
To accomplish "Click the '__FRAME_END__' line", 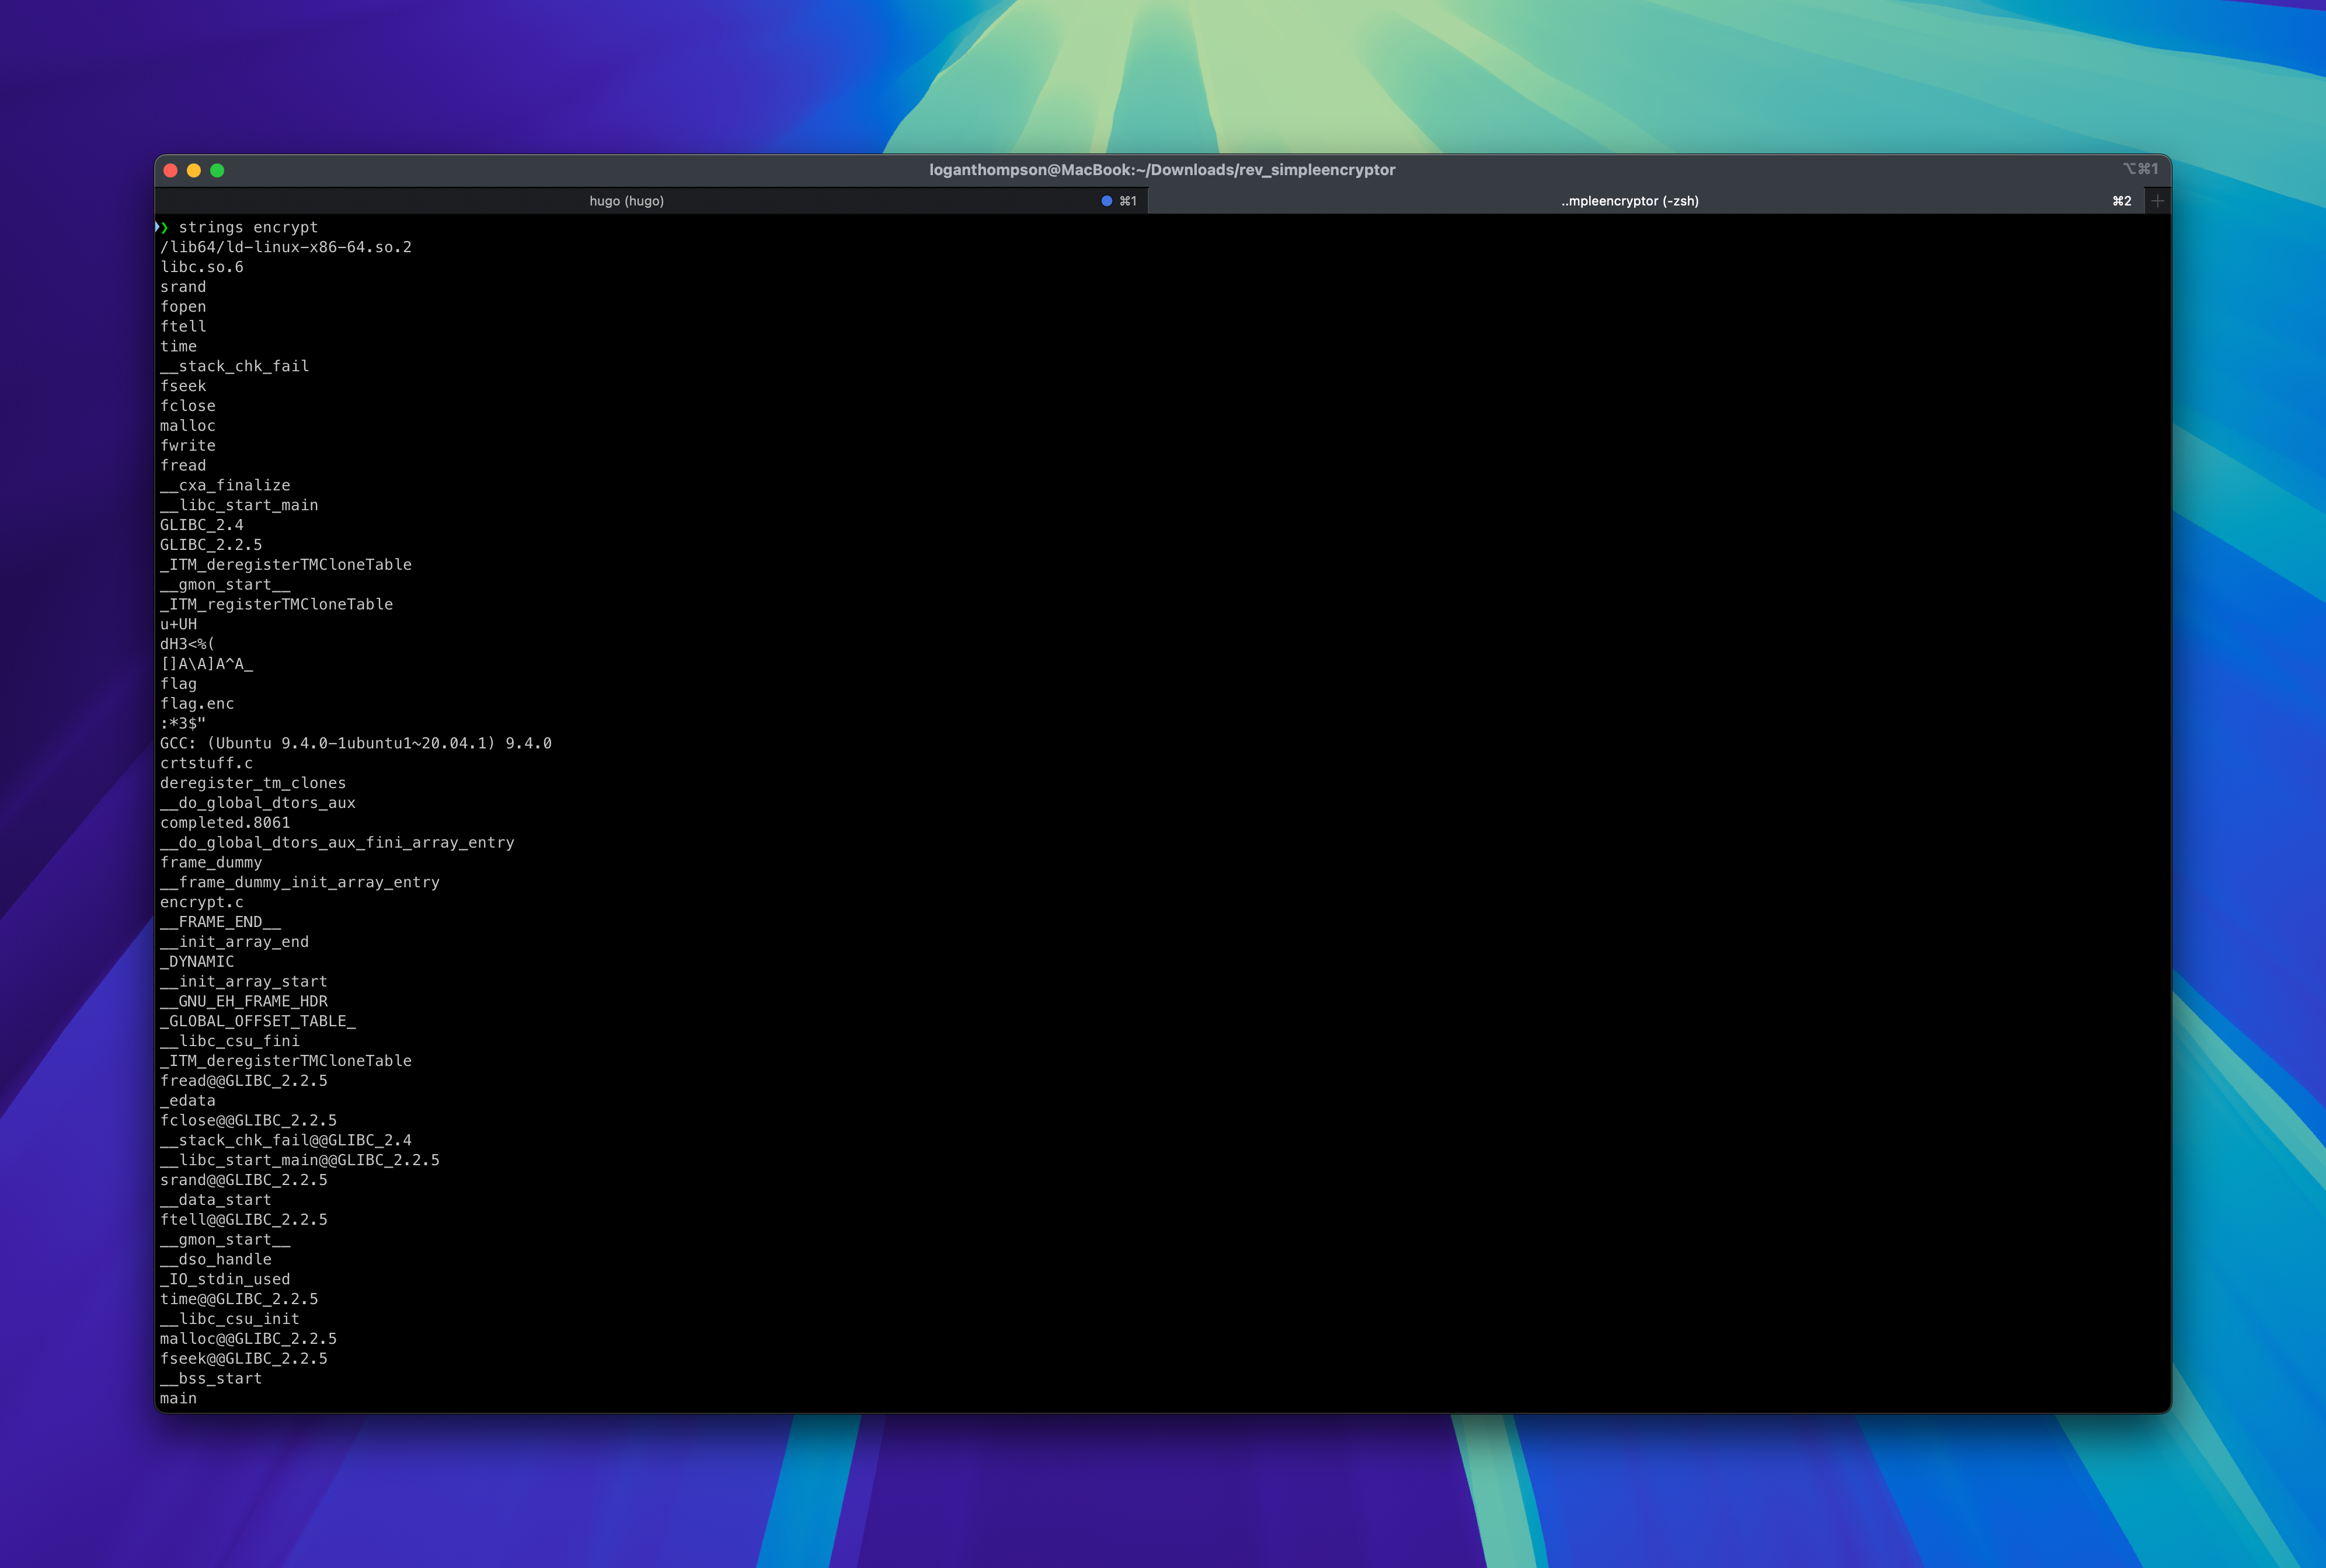I will point(221,922).
